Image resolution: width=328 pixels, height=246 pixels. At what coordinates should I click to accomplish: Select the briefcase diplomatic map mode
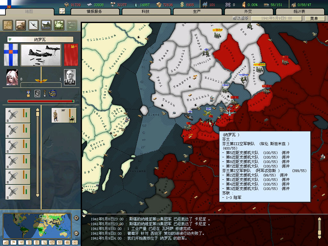[x=67, y=242]
